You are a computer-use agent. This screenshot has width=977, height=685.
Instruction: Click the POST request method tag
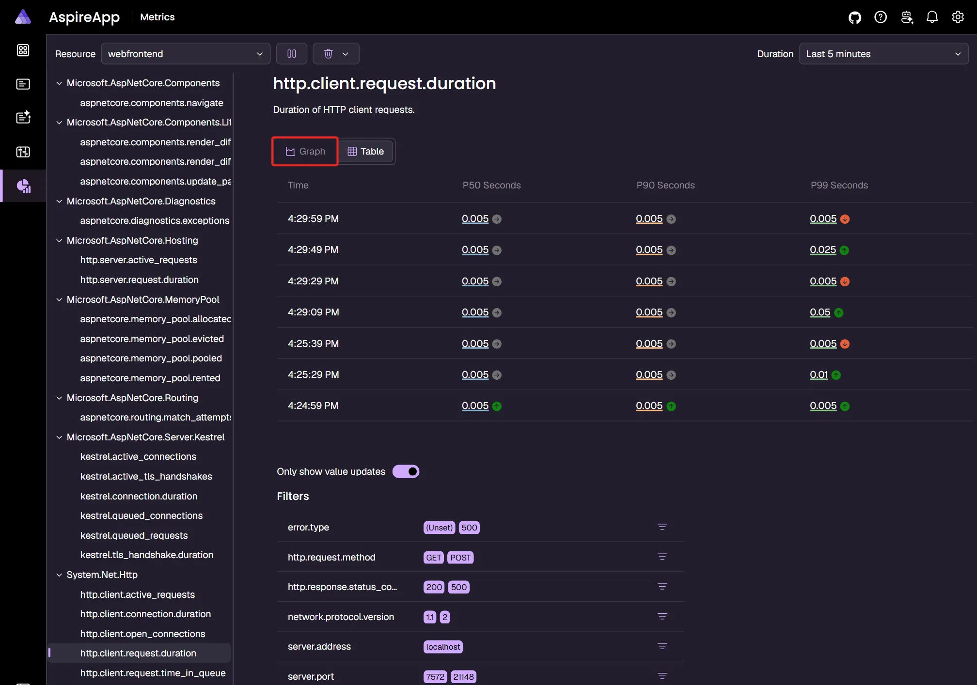[x=460, y=558]
